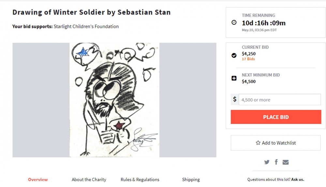Viewport: 326px width, 187px height.
Task: Click the dollar sign icon beside bid field
Action: tap(235, 100)
